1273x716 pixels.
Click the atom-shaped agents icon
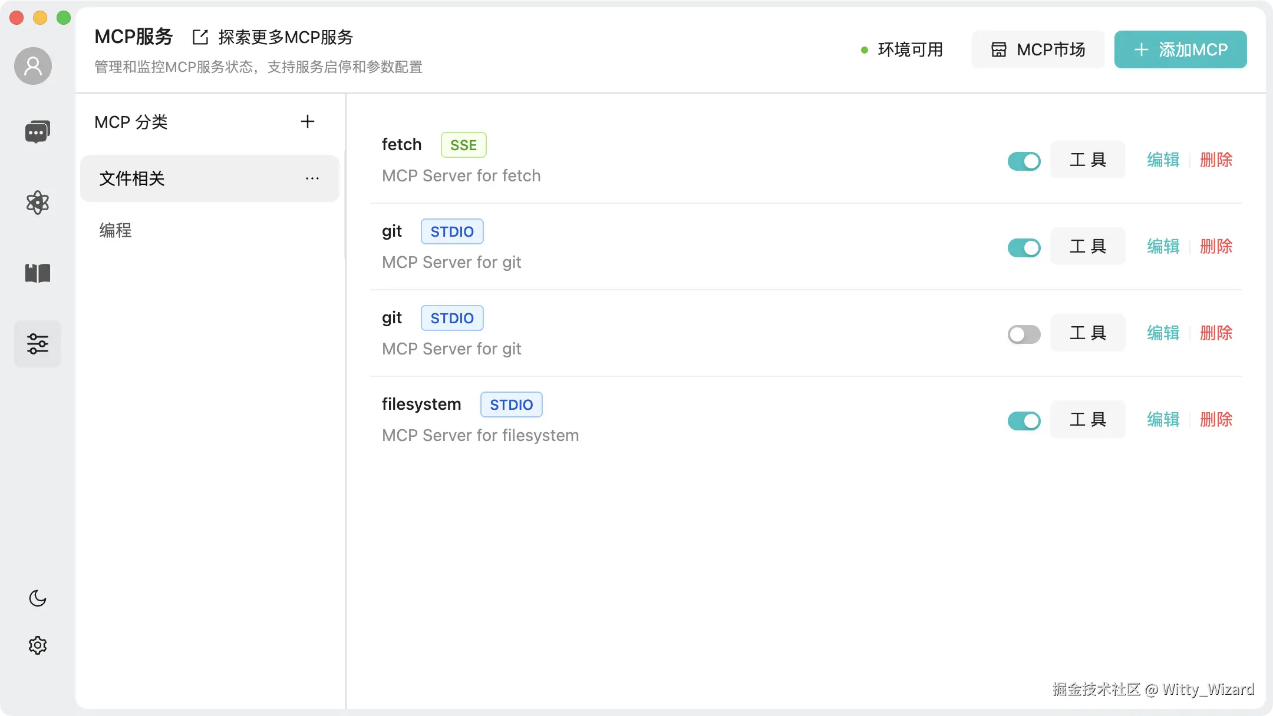37,203
